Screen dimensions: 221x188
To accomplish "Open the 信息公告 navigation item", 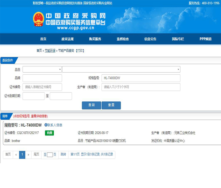I will pos(150,39).
